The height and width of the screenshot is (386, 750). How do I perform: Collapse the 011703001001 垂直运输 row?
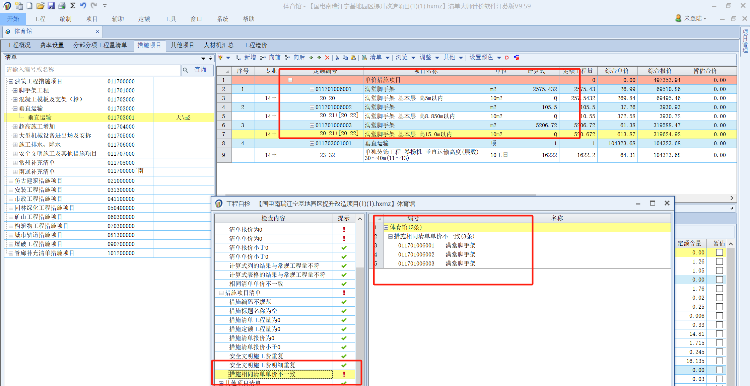pyautogui.click(x=312, y=143)
